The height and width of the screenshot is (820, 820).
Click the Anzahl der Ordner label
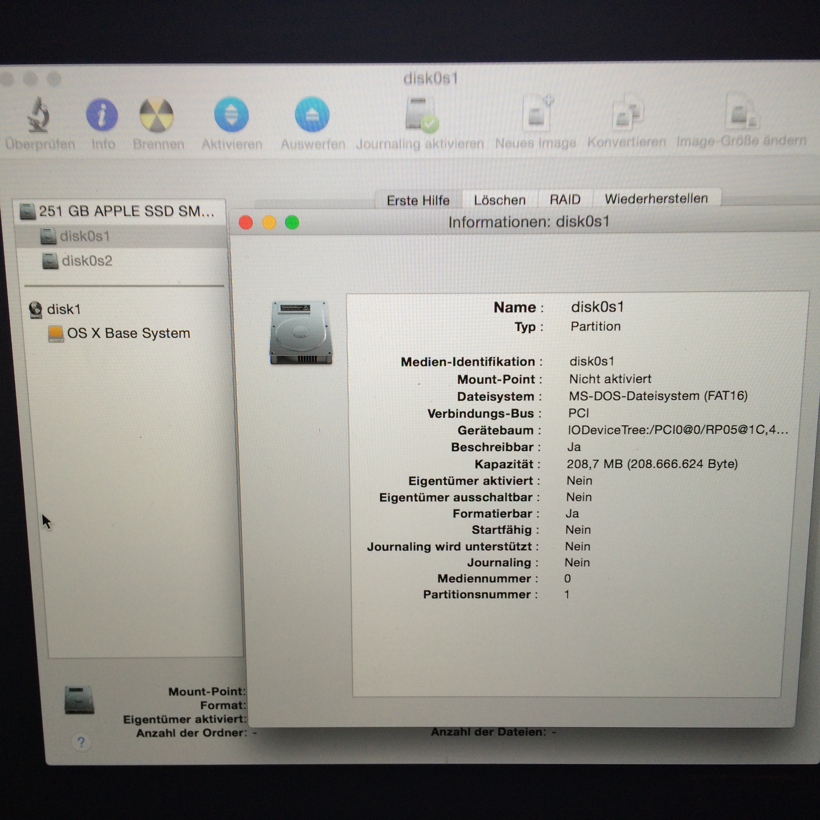click(191, 733)
